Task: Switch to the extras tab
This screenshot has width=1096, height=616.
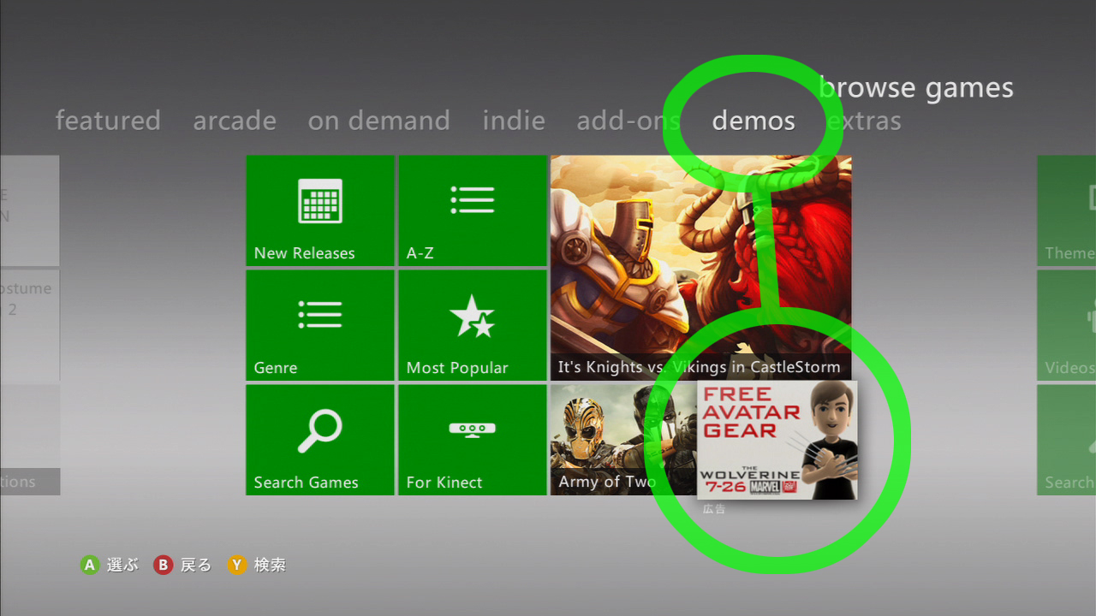Action: (x=864, y=121)
